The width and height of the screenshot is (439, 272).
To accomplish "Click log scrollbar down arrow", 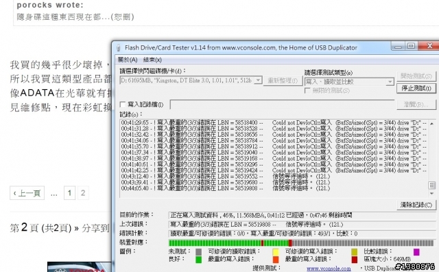I will point(431,194).
